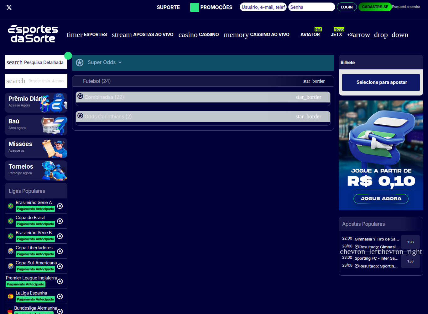This screenshot has width=428, height=314.
Task: Focus the Senha password field
Action: pos(312,7)
